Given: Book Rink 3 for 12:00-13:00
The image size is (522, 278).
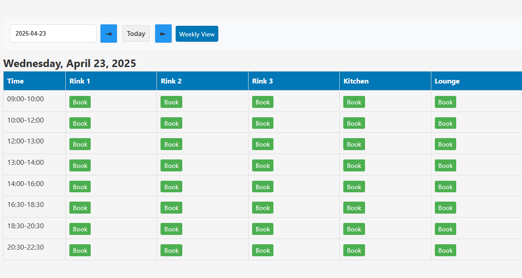Looking at the screenshot, I should 263,144.
